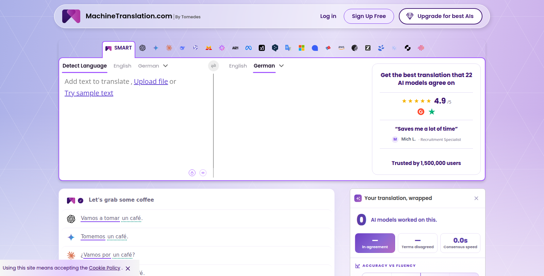Select the red waveform engine icon
The width and height of the screenshot is (544, 276).
[421, 48]
